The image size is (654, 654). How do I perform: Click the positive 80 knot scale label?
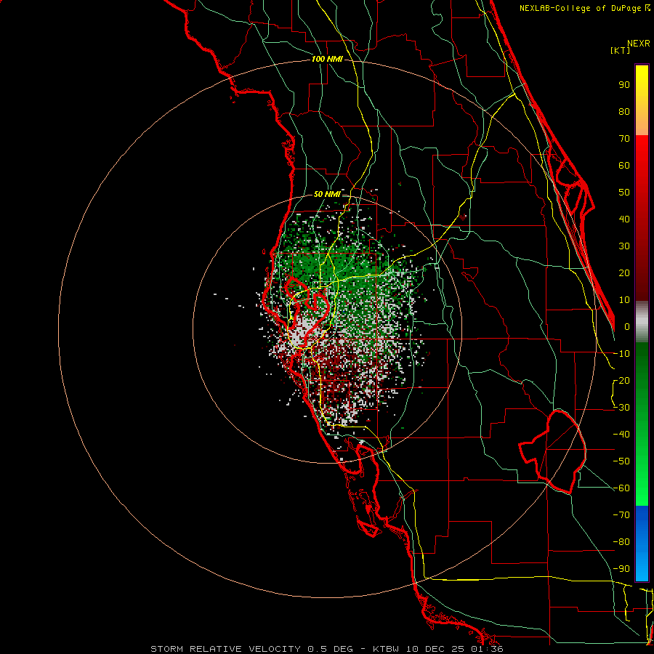(624, 112)
